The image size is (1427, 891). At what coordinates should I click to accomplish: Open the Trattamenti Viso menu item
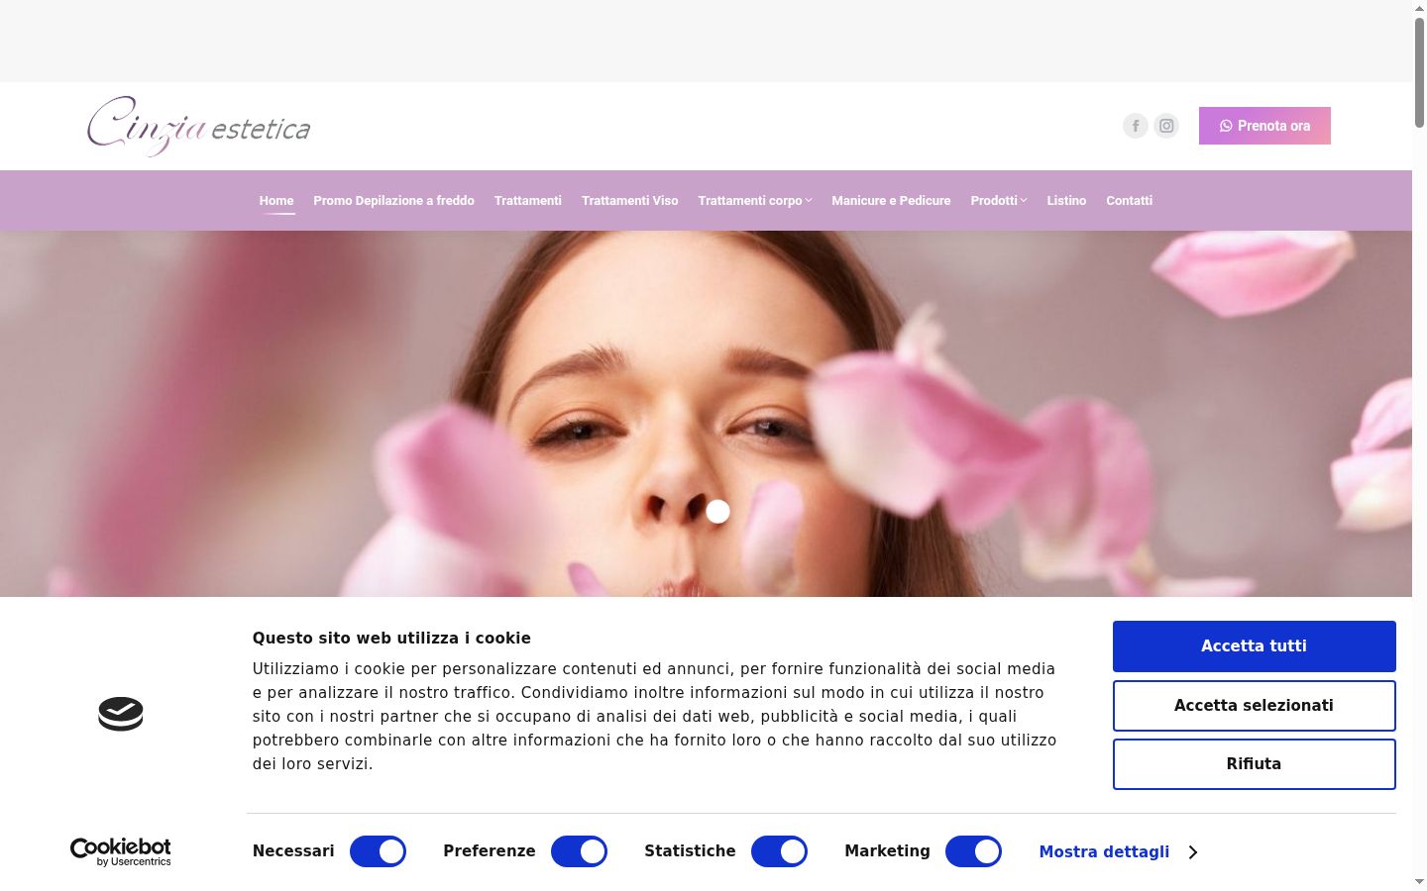pos(630,201)
